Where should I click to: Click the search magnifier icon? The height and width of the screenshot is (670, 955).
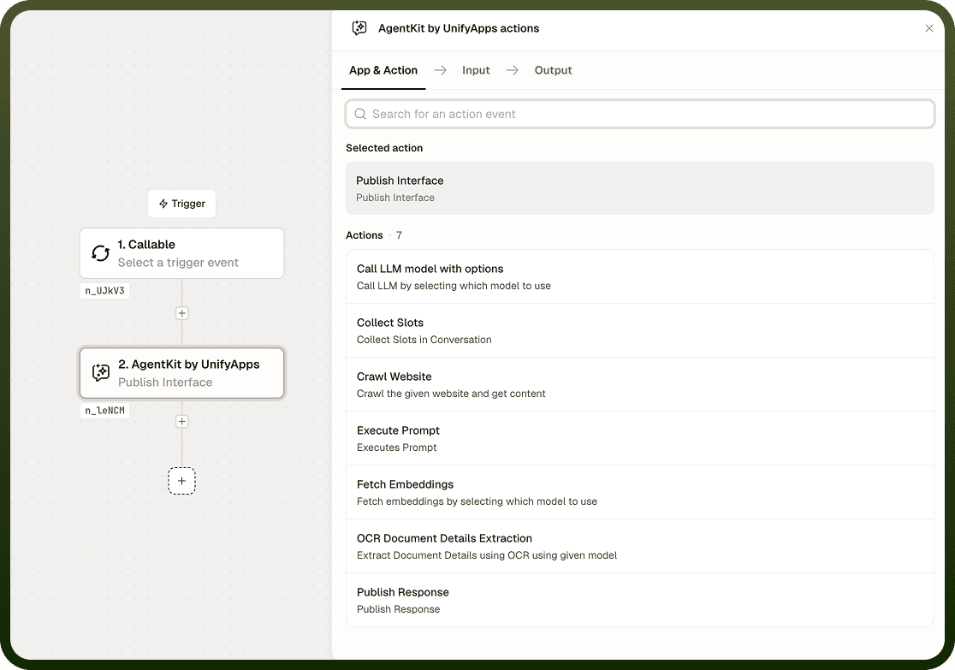coord(360,114)
